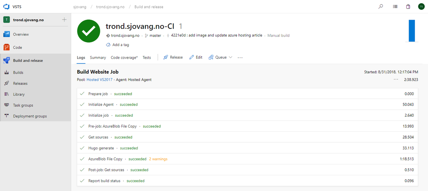The height and width of the screenshot is (191, 428).
Task: Click the Code repository icon
Action: [x=6, y=47]
